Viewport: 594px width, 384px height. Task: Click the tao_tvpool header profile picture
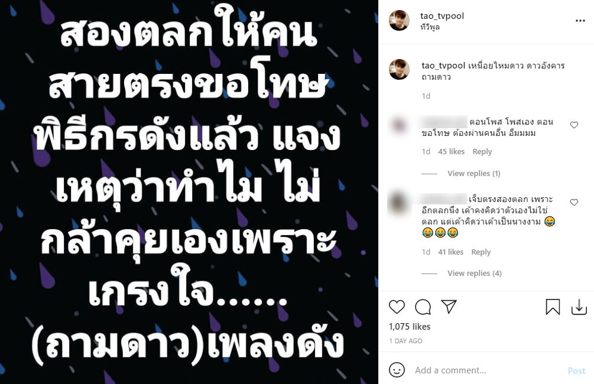tap(400, 21)
